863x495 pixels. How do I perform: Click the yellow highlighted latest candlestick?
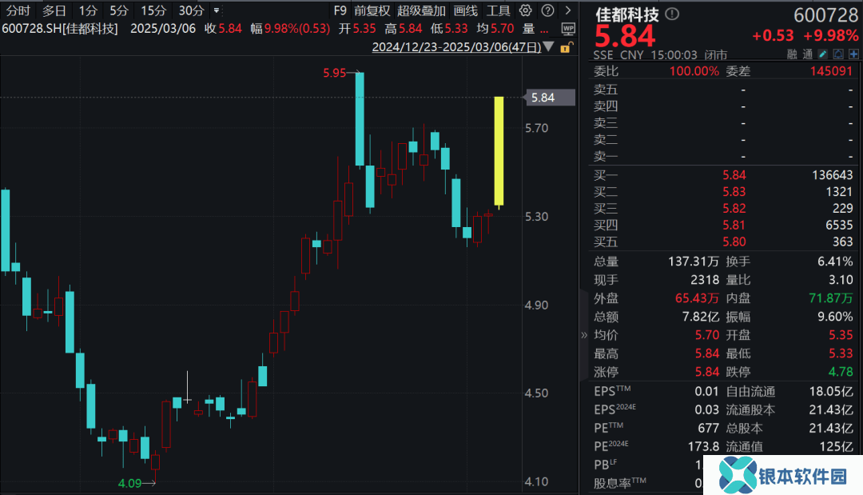pos(499,151)
